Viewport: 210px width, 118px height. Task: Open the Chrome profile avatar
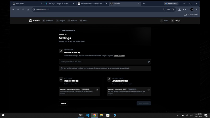click(x=192, y=10)
